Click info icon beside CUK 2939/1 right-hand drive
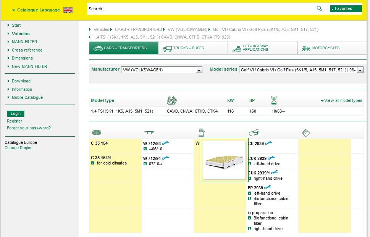This screenshot has height=237, width=370. point(250,178)
